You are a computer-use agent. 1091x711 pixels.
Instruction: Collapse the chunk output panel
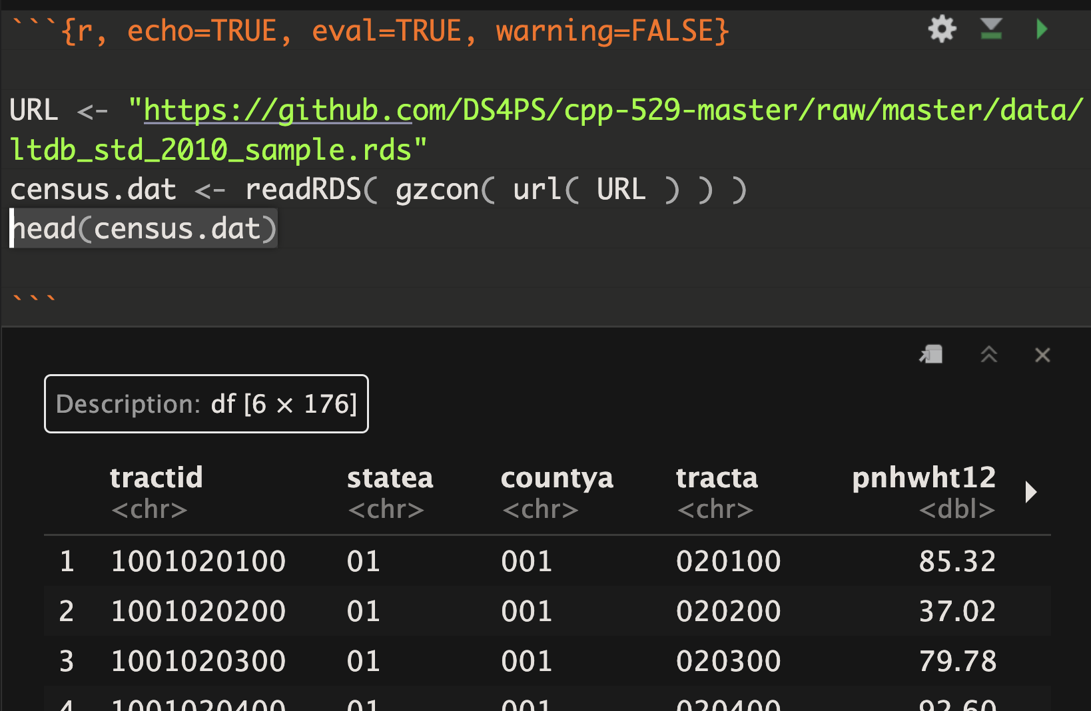988,354
